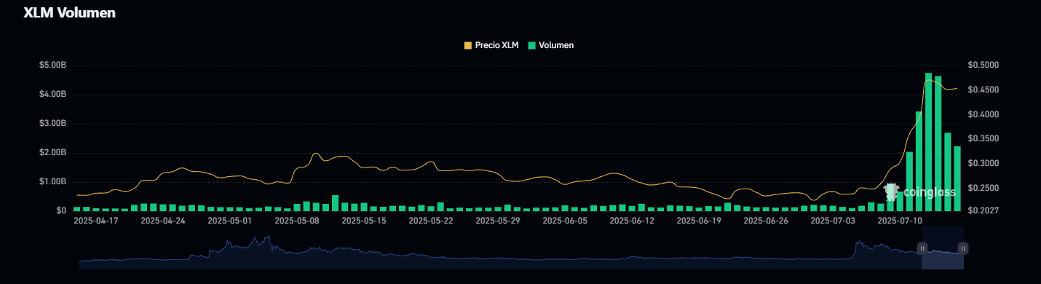Click the $2.00B volume axis label
Image resolution: width=1041 pixels, height=284 pixels.
(53, 153)
